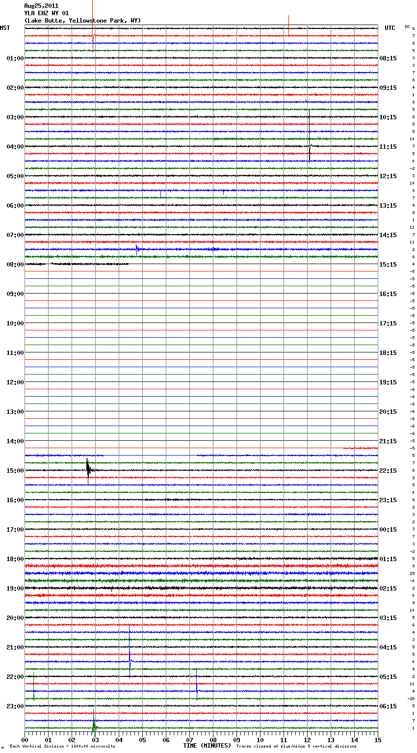Select the DC offset value 29
The width and height of the screenshot is (417, 753).
click(x=413, y=573)
